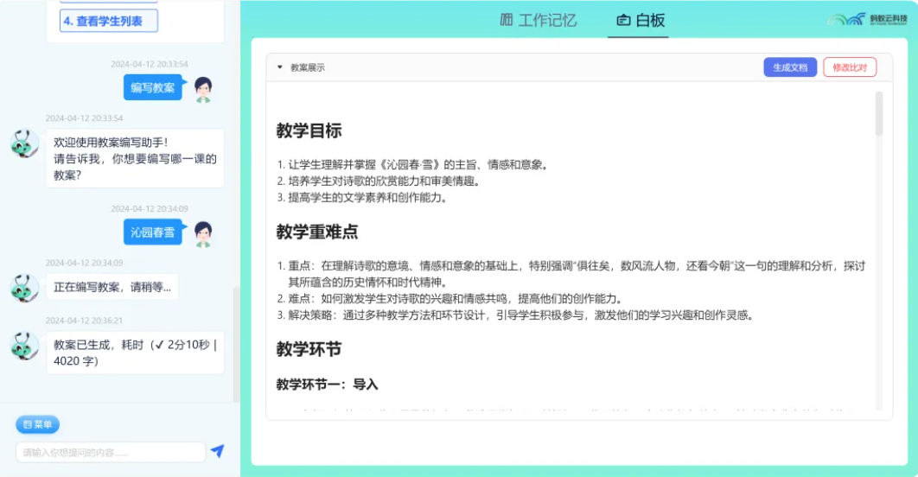Collapse the 教案展示 panel triangle
The width and height of the screenshot is (918, 477).
(x=279, y=67)
